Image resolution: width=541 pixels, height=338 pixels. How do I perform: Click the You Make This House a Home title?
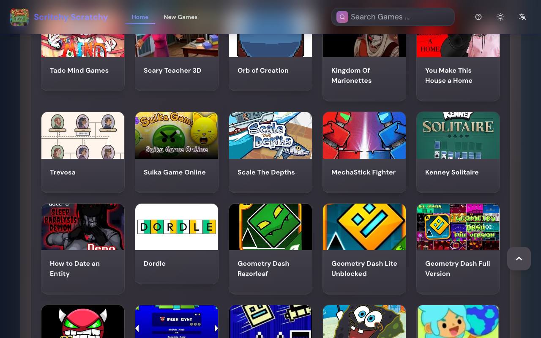449,76
